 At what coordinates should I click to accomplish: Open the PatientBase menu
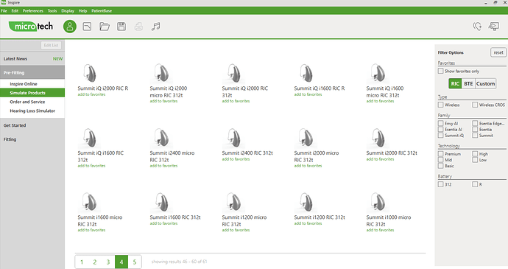pos(102,11)
